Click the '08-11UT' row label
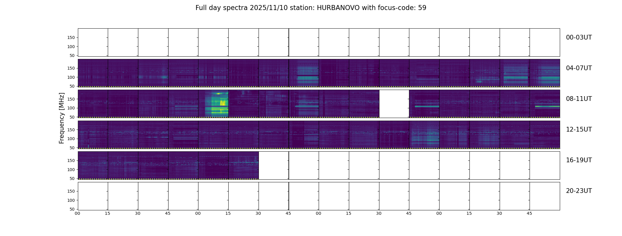This screenshot has height=236, width=622. point(579,99)
